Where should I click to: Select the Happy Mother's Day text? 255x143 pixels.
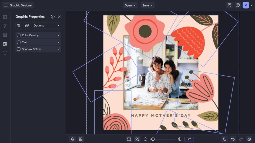[x=161, y=116]
